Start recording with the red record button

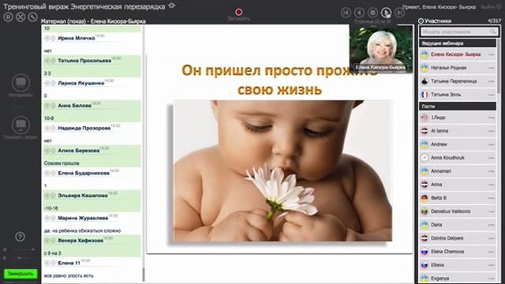(x=238, y=13)
